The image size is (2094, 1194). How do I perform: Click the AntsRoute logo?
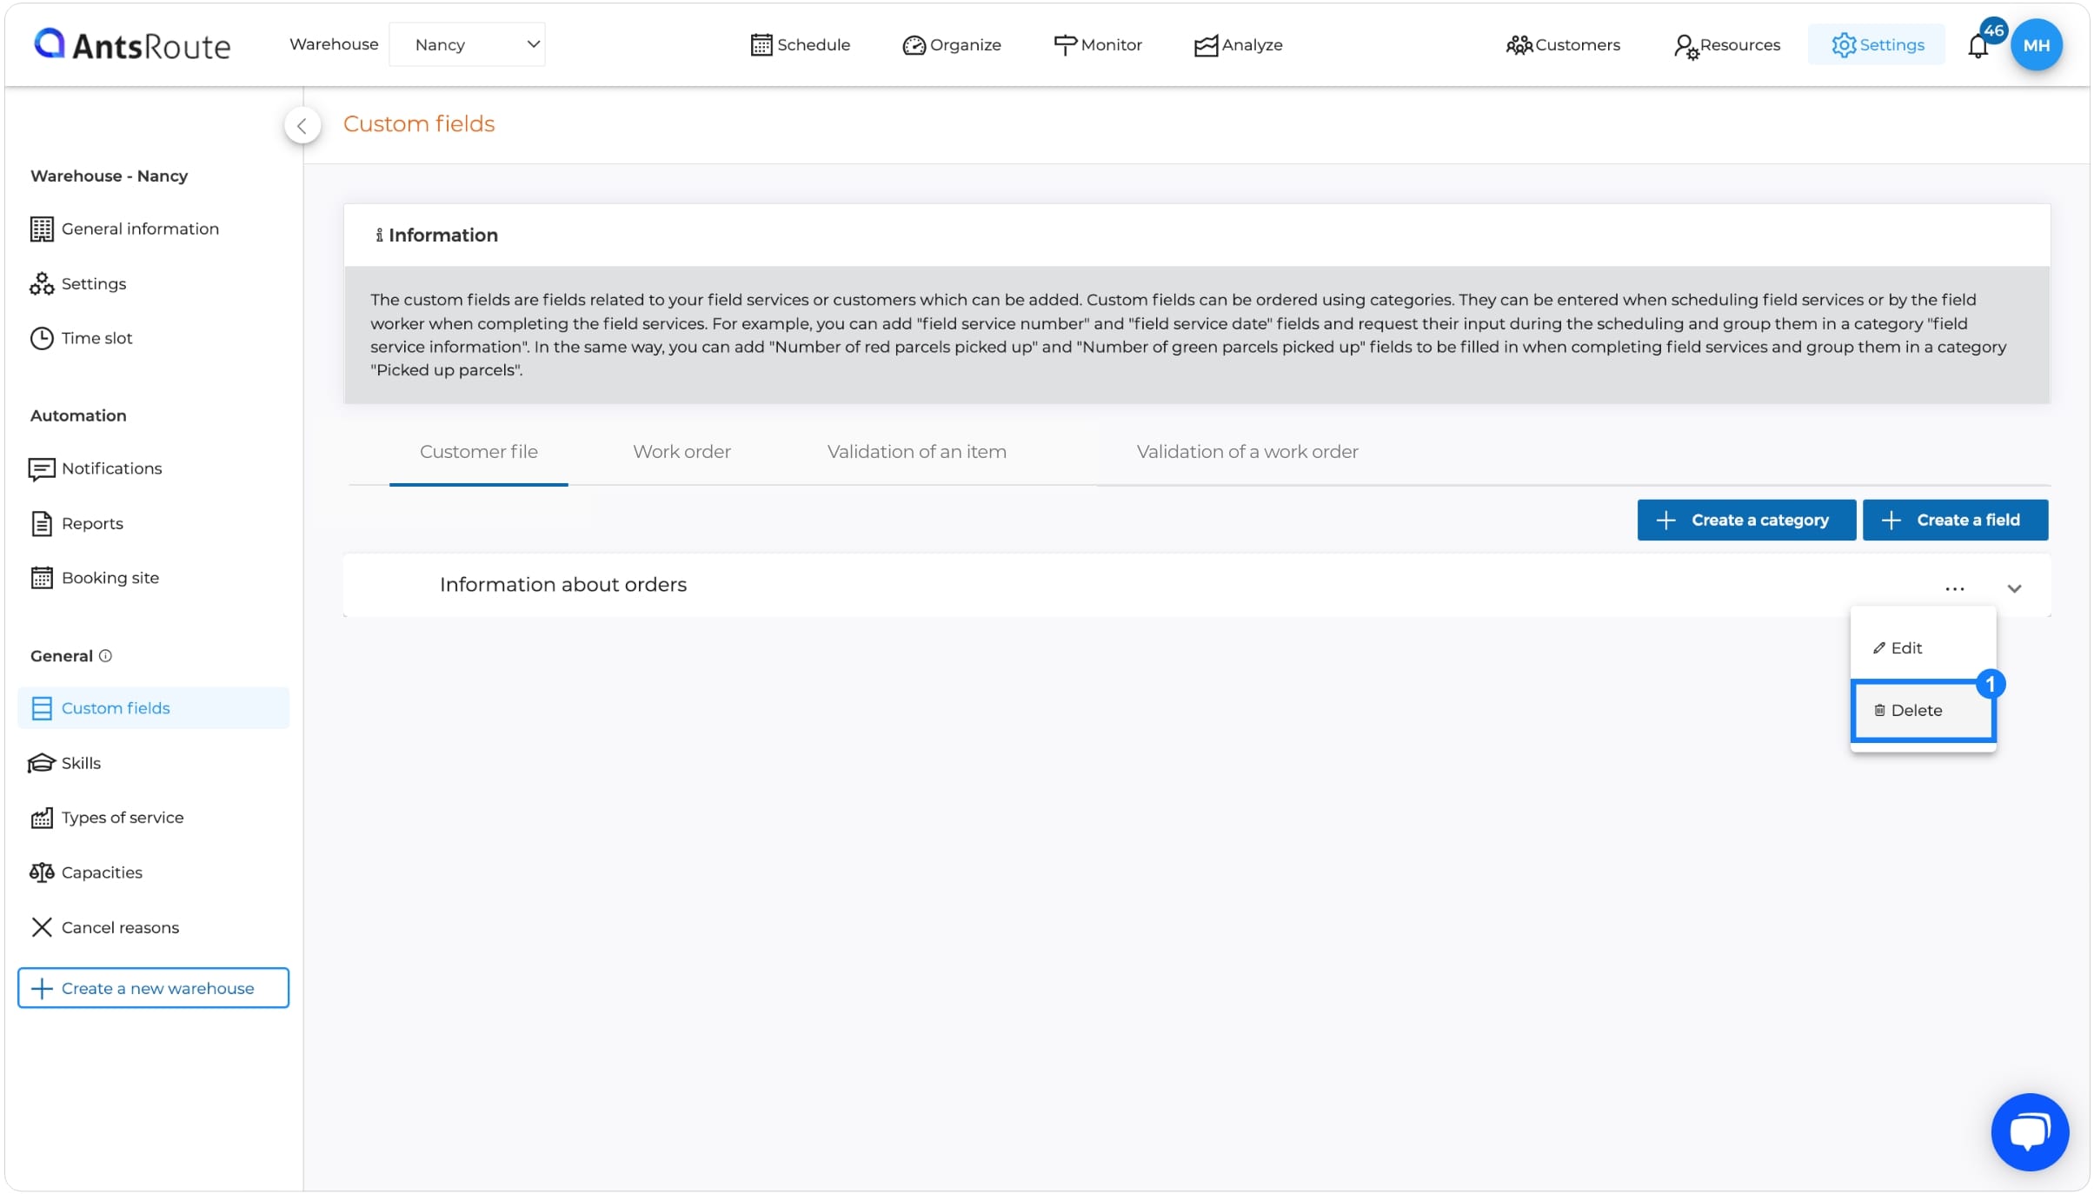pos(132,44)
